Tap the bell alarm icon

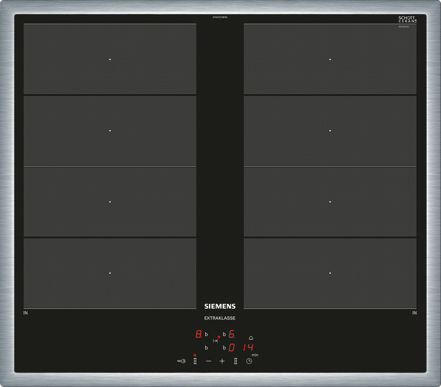coord(251,338)
